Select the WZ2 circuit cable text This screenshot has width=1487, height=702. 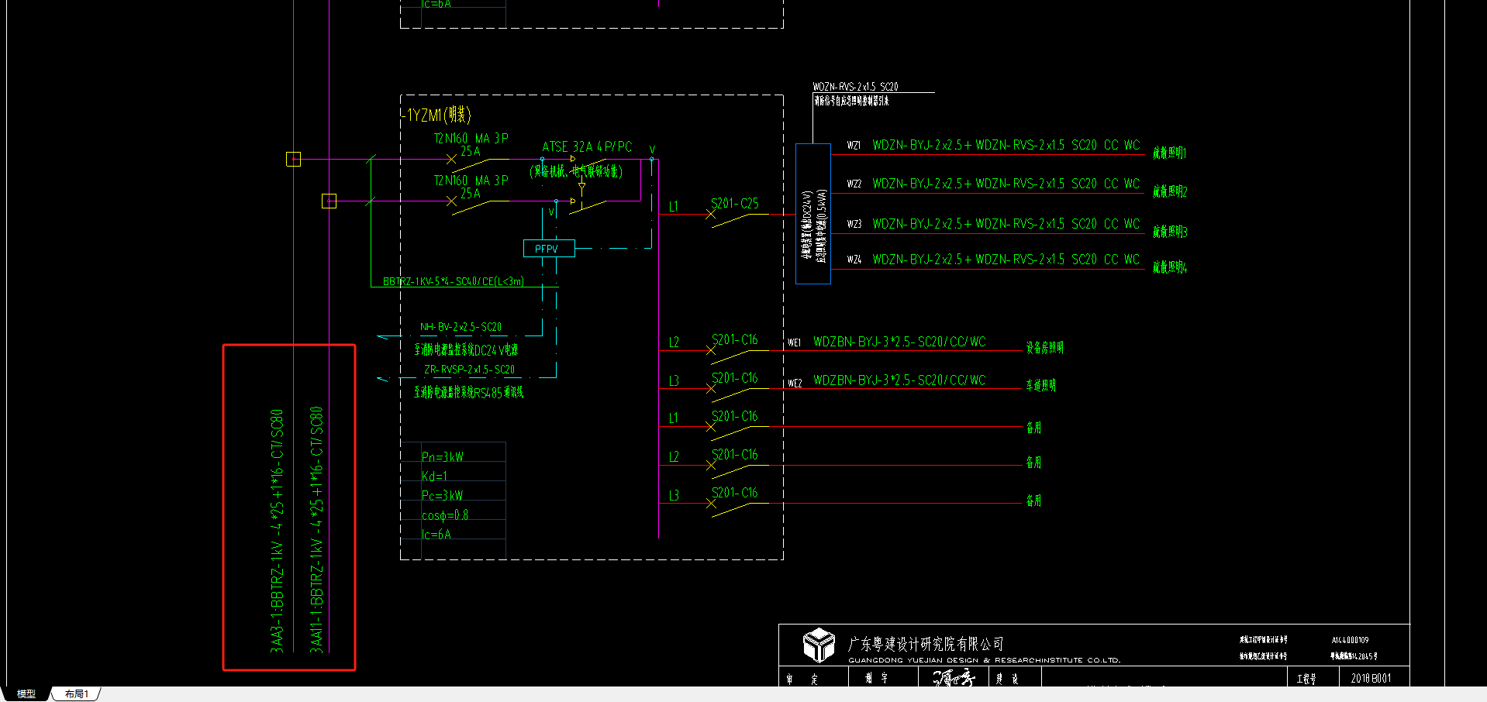[1006, 184]
